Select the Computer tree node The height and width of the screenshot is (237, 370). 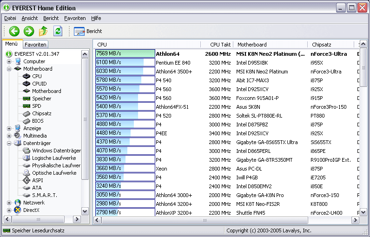(34, 61)
